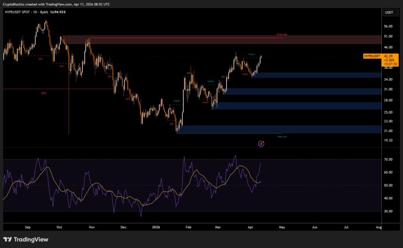Select the May label on the time axis
Screen dimensions: 403x248
coord(282,227)
